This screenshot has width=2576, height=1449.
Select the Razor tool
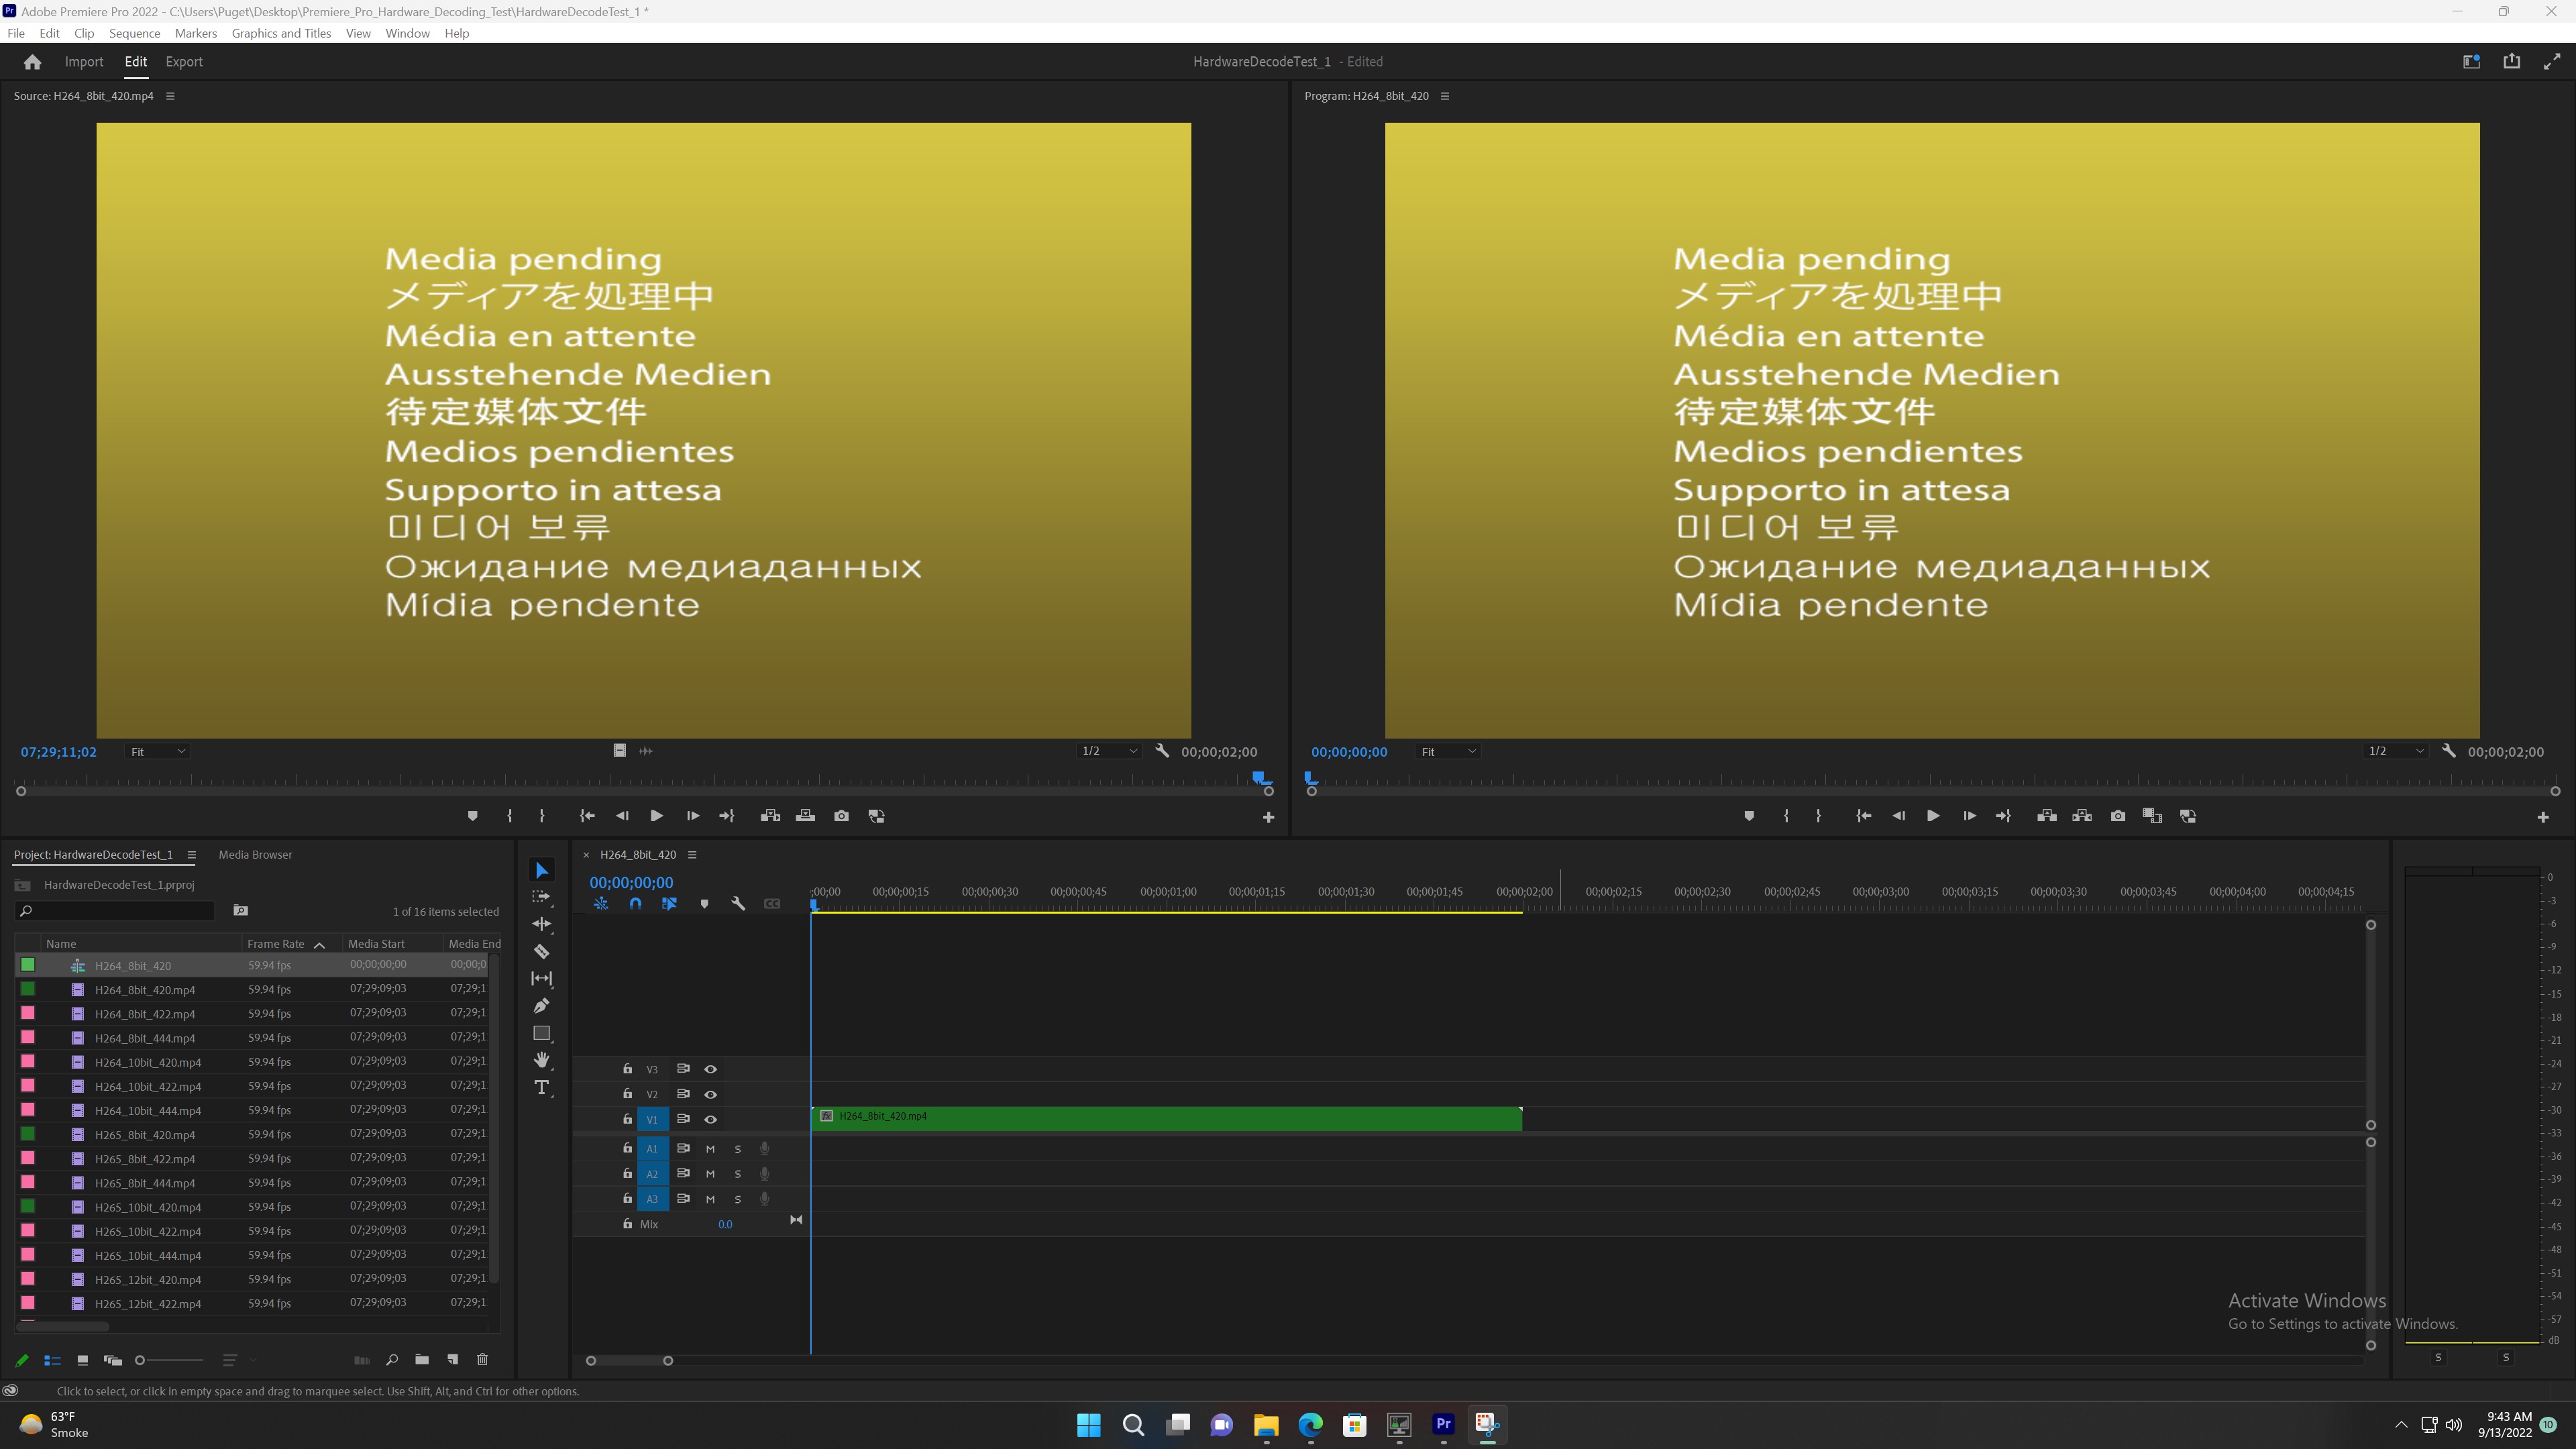point(541,951)
